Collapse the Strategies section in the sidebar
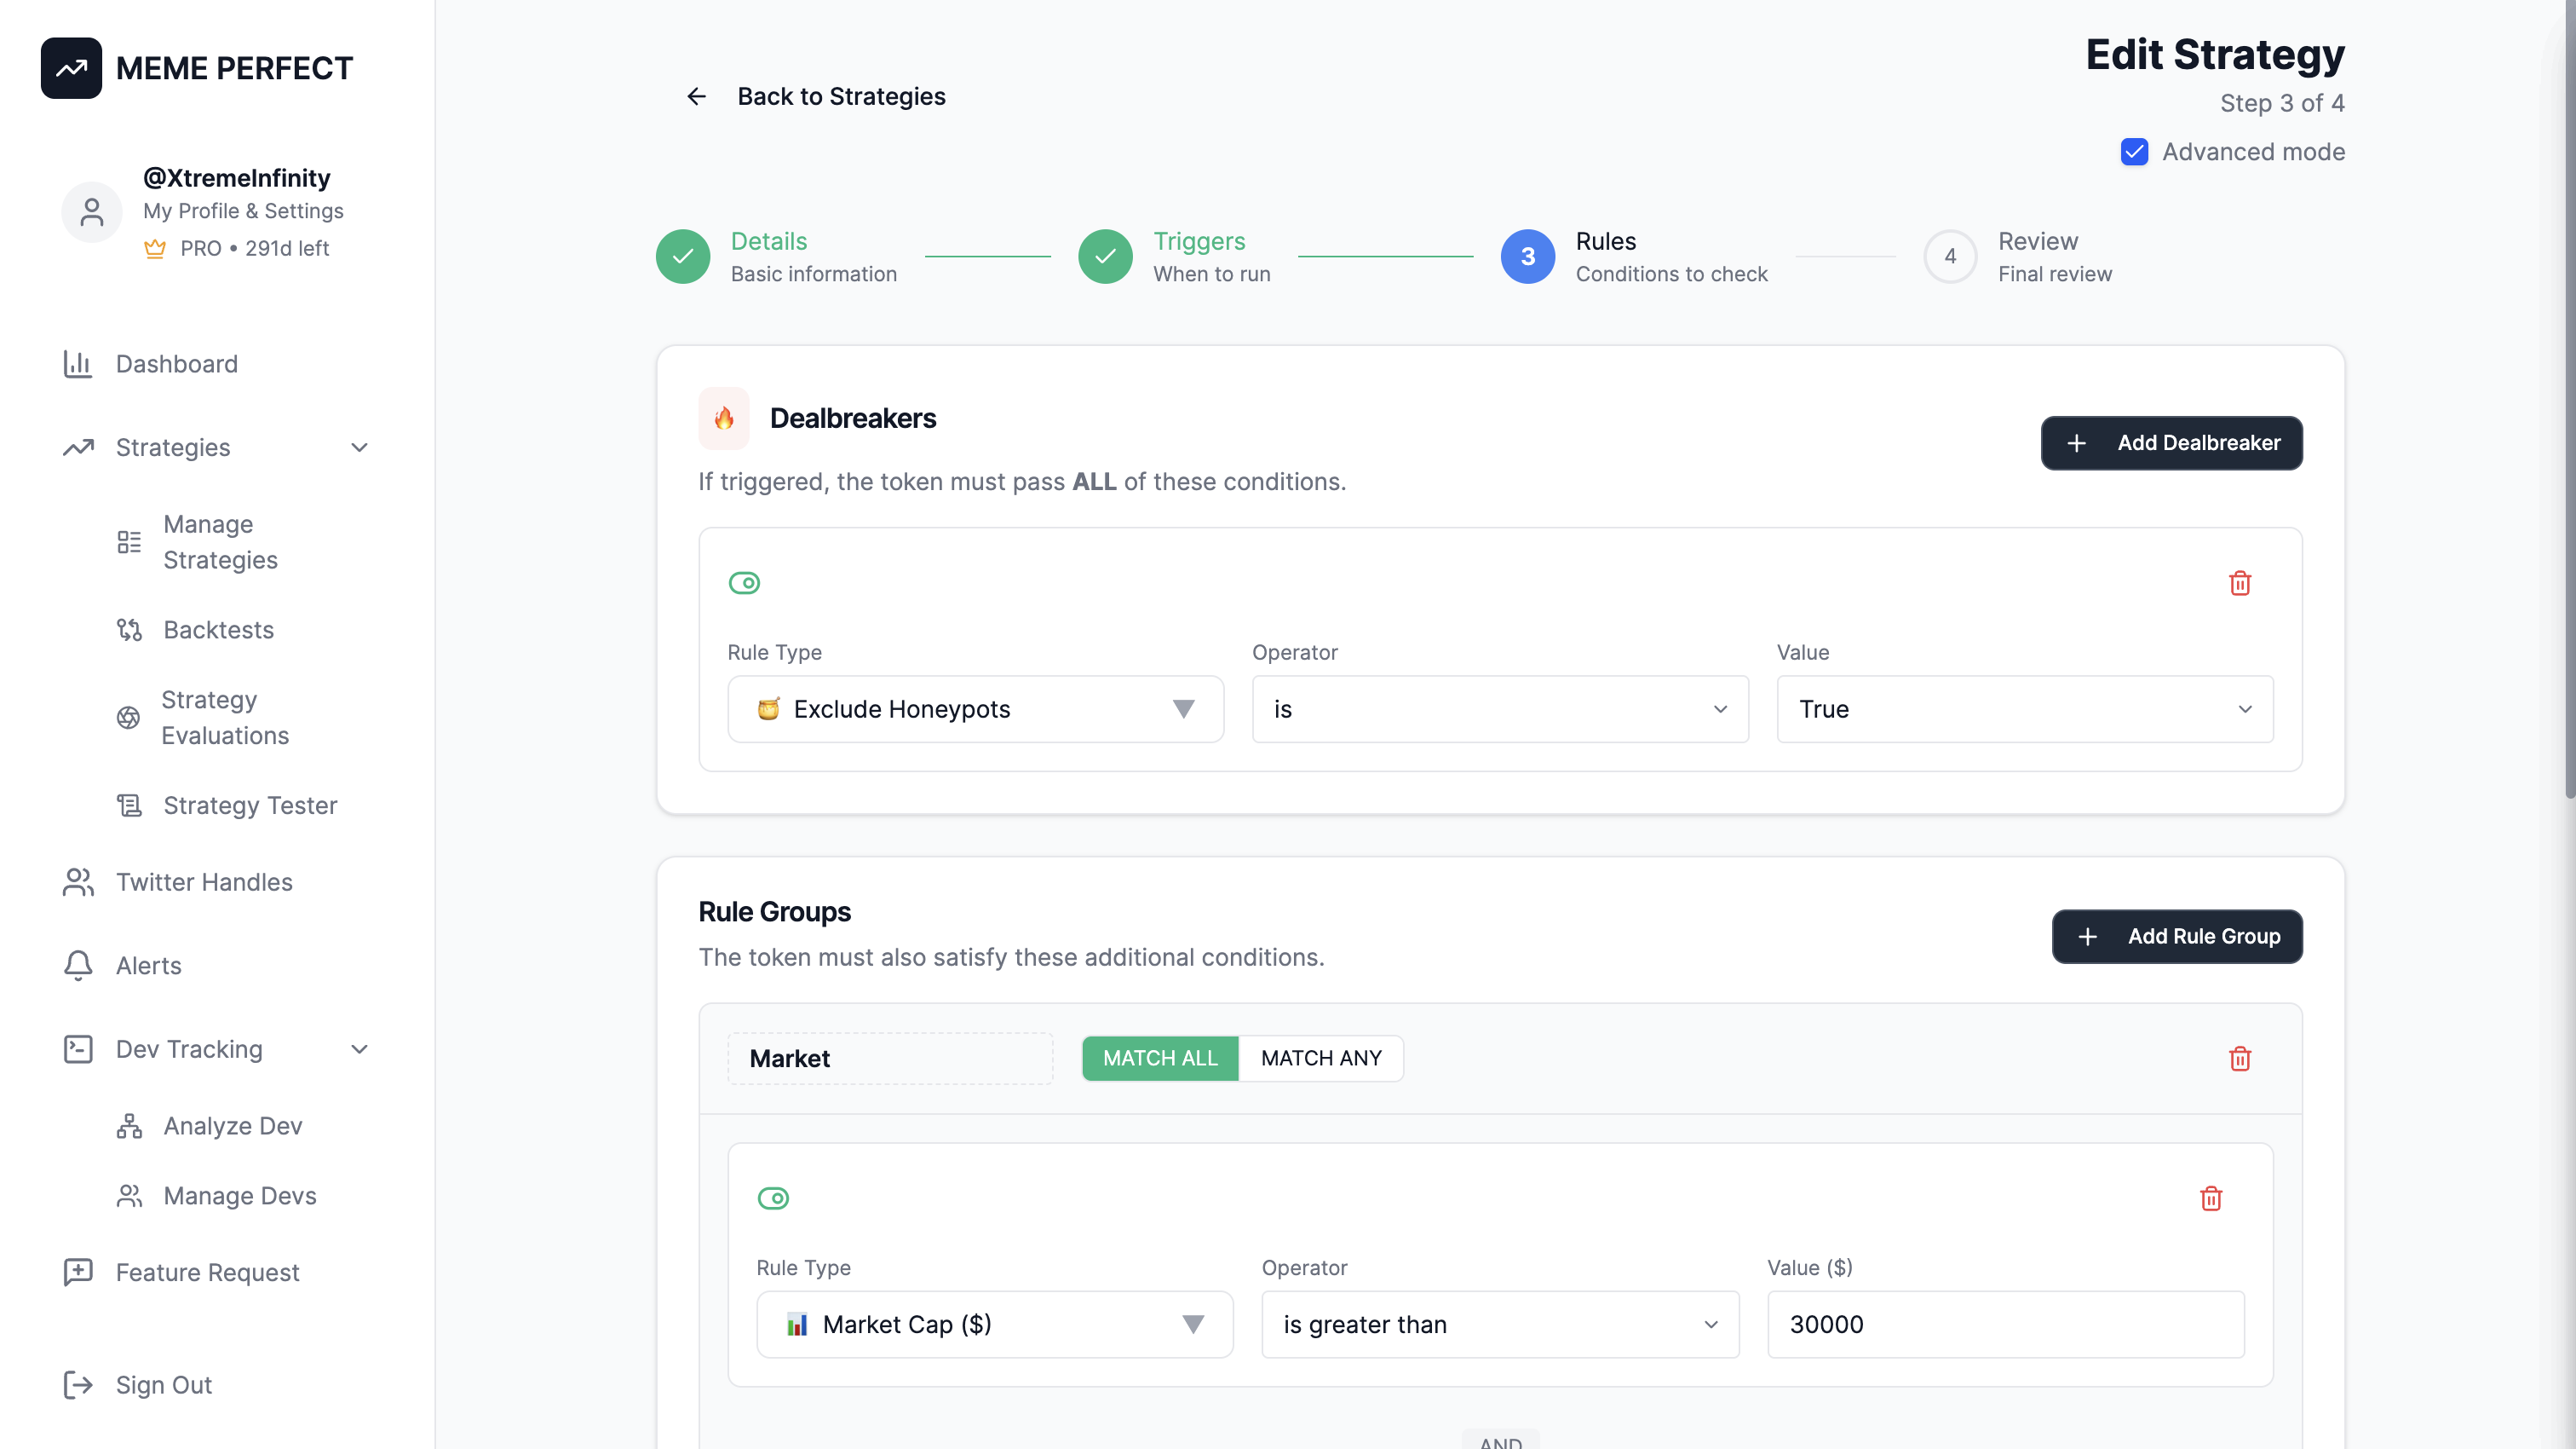2576x1449 pixels. point(359,447)
